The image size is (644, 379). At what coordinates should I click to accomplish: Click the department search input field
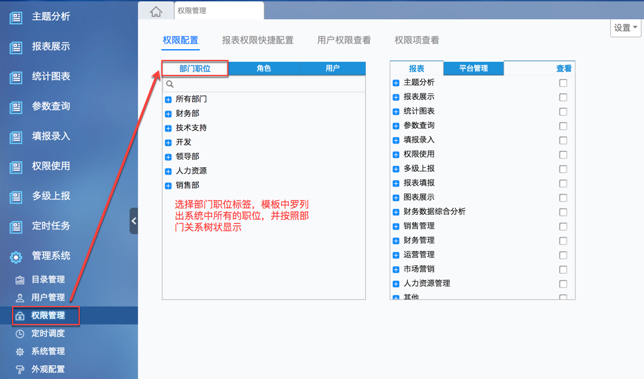(264, 84)
